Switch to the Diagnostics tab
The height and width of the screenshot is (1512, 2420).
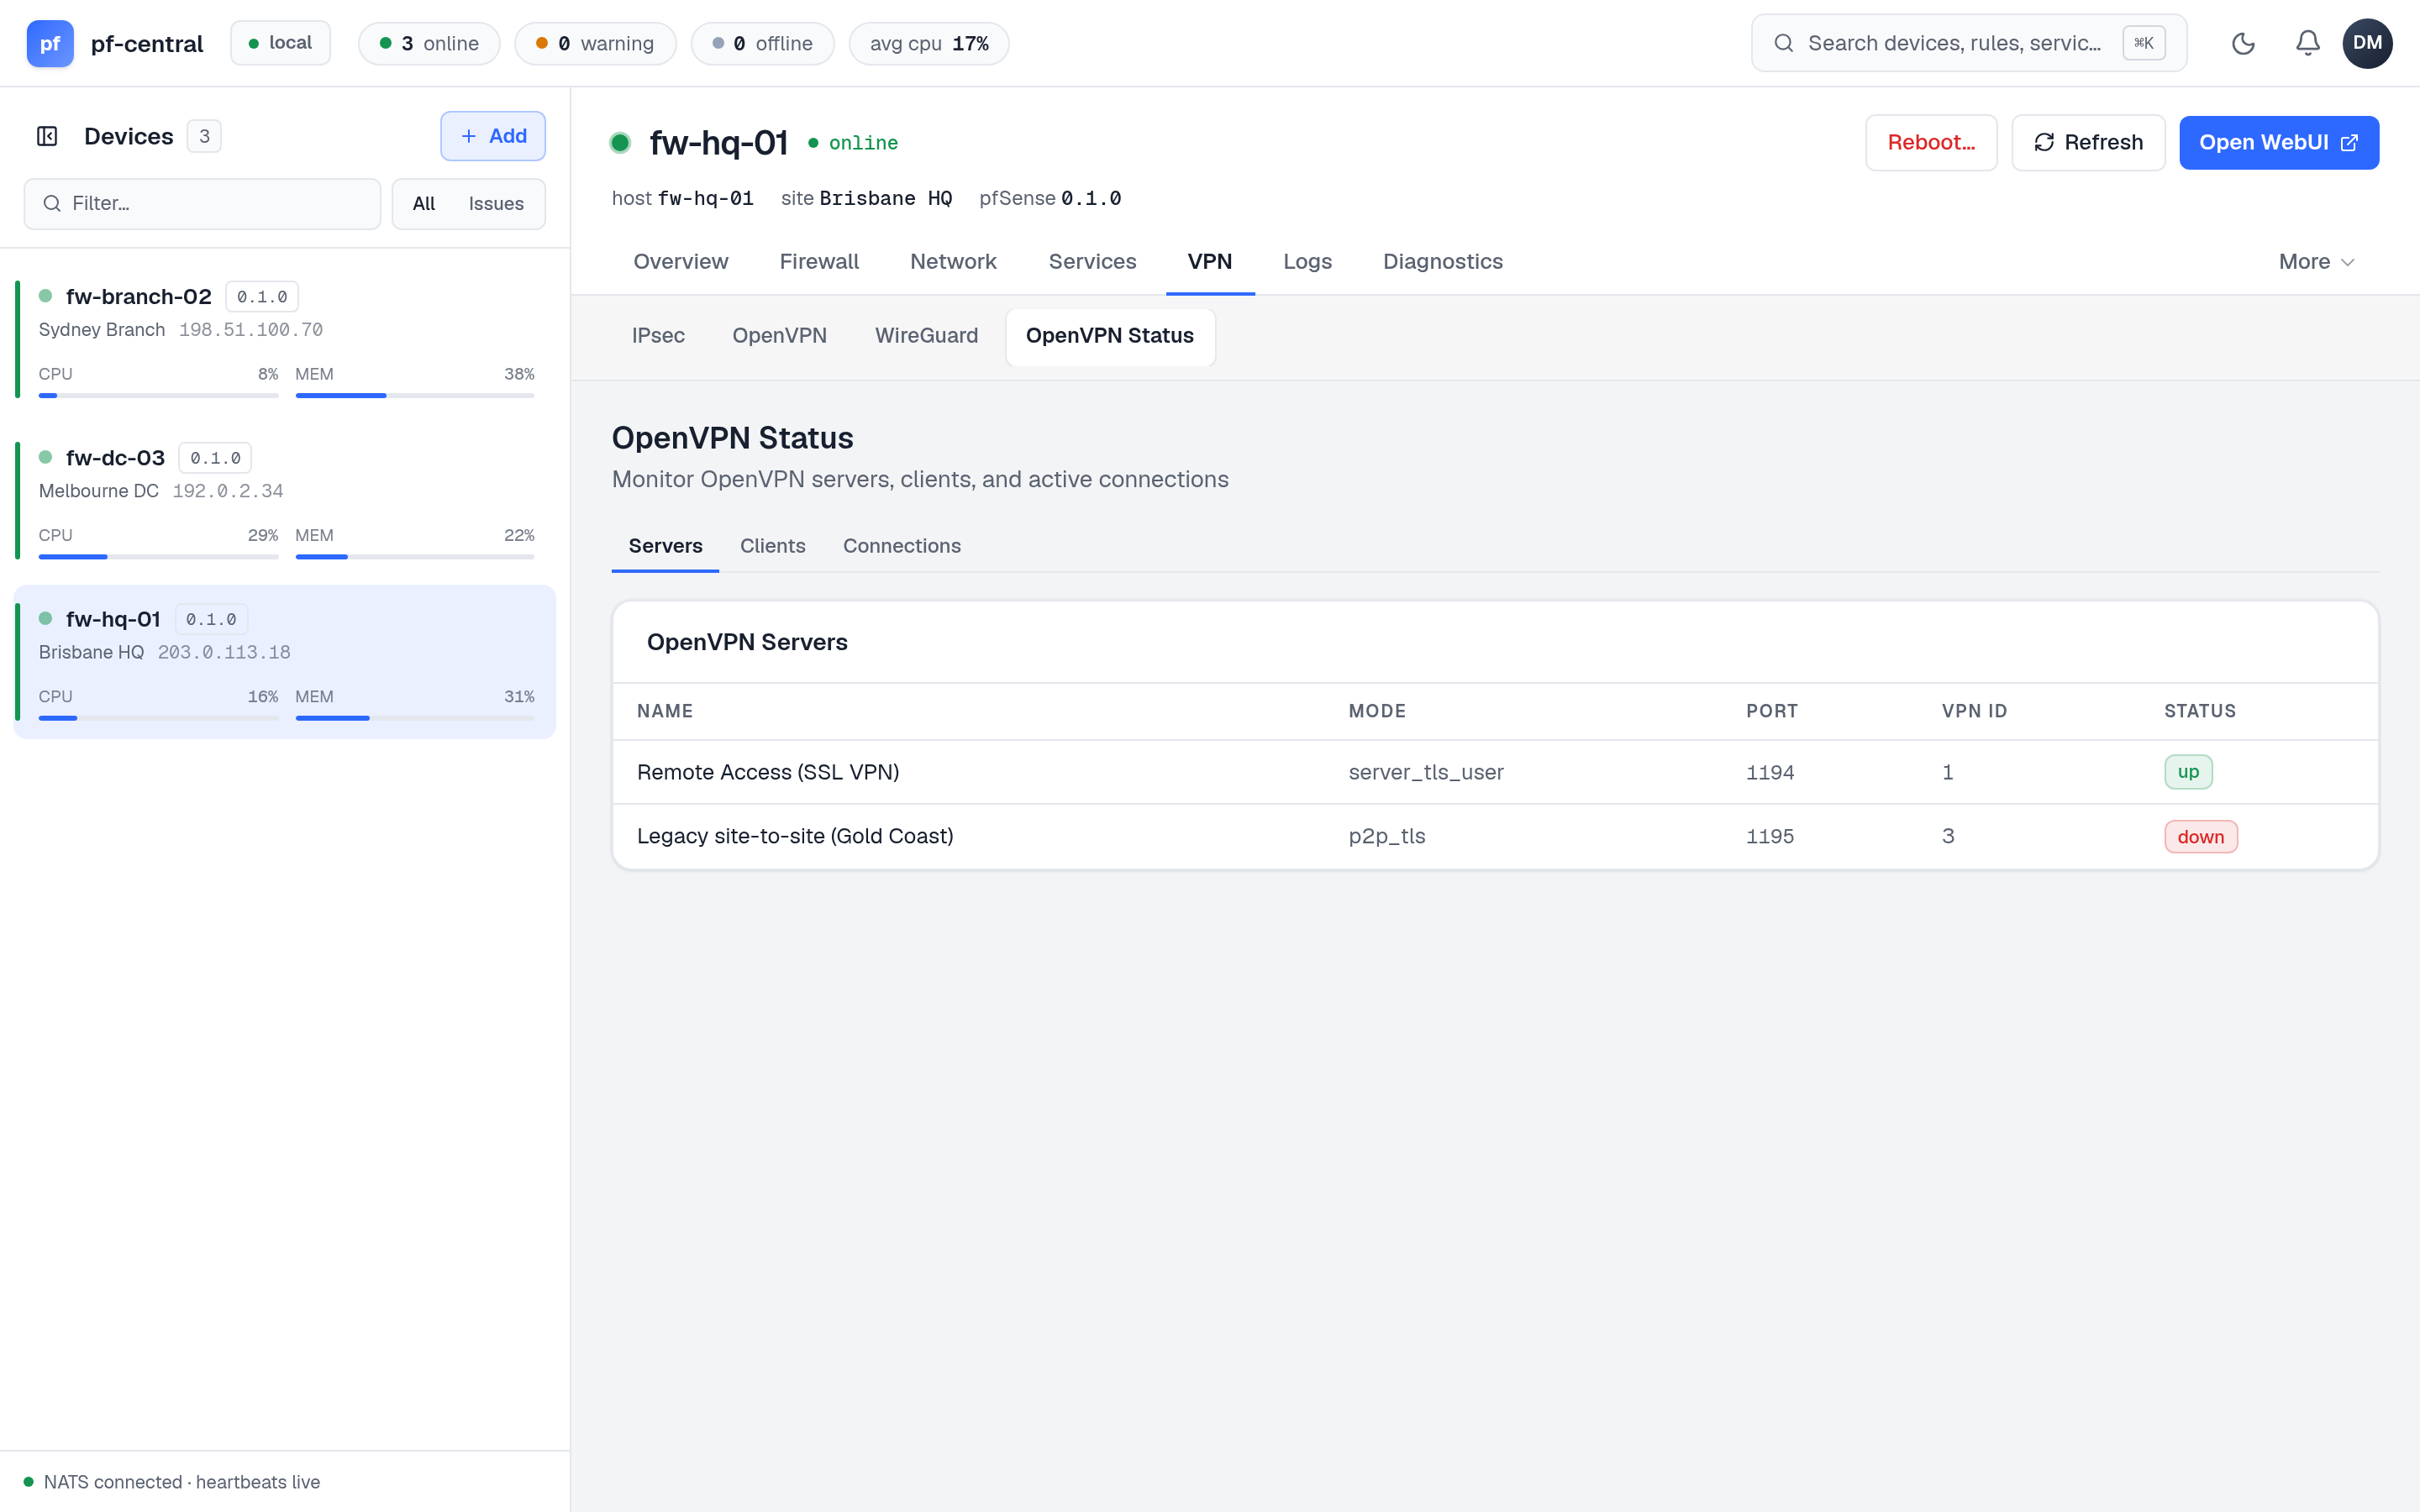click(x=1442, y=262)
